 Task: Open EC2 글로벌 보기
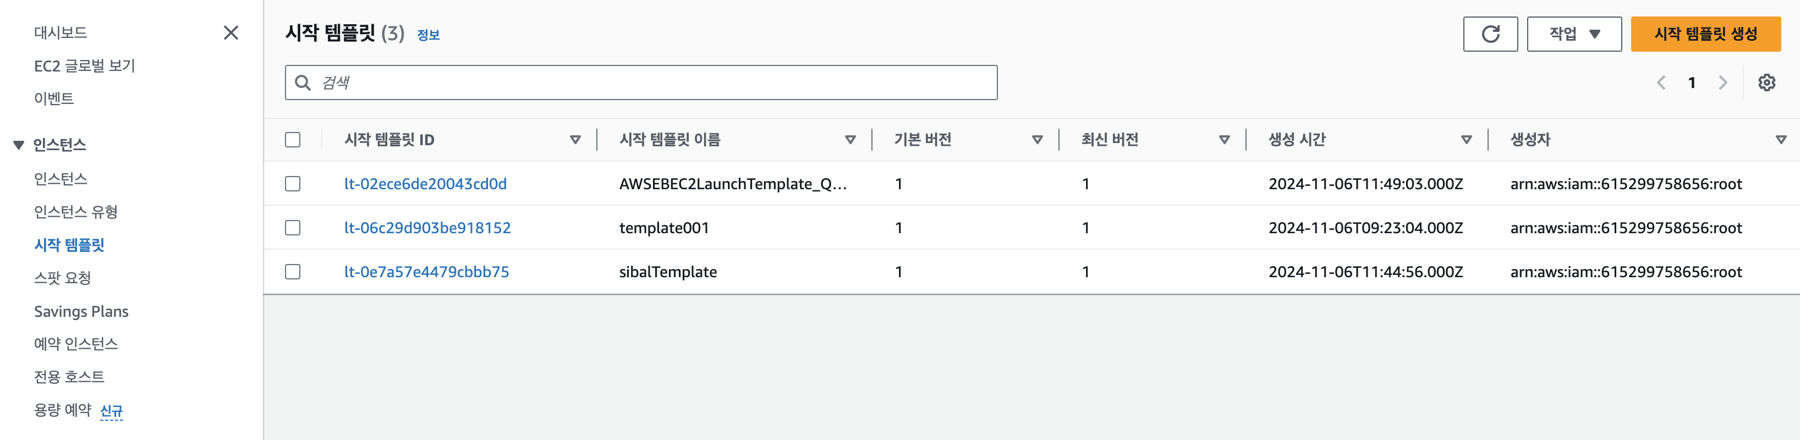pos(85,65)
